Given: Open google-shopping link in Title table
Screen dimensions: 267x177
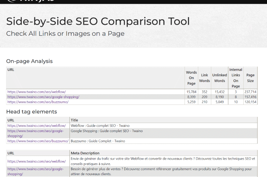Looking at the screenshot, I should (35, 133).
